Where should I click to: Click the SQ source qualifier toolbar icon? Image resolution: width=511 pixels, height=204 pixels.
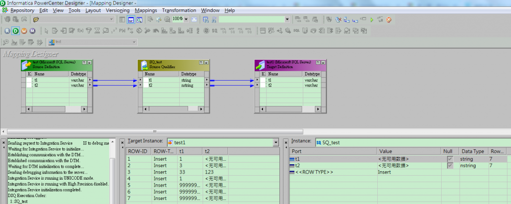215,31
